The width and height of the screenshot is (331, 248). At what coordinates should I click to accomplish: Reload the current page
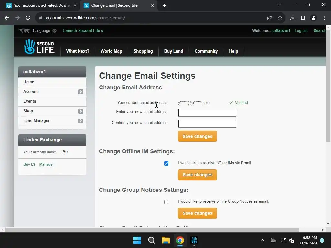pos(28,18)
